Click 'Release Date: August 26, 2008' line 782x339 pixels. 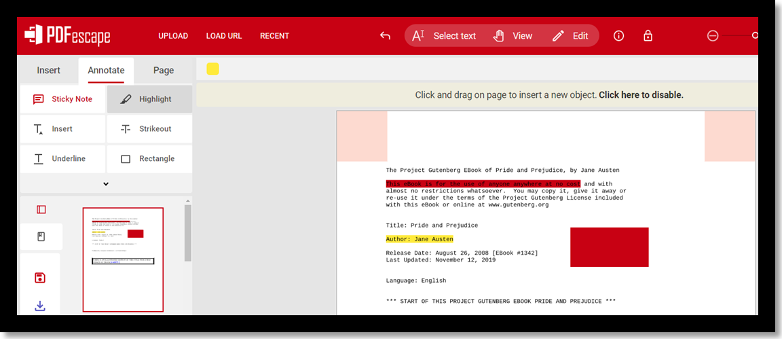pos(462,253)
